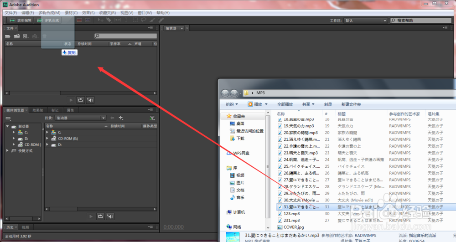Select the Spot Healing Brush tool
Screen dimensions: 456x242
pos(161,20)
